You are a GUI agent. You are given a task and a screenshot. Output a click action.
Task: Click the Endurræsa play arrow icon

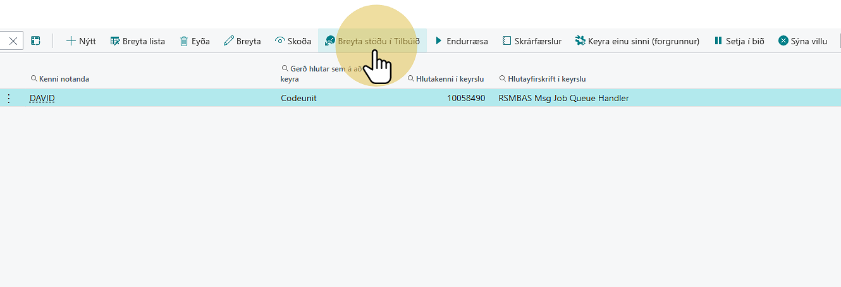pos(438,41)
